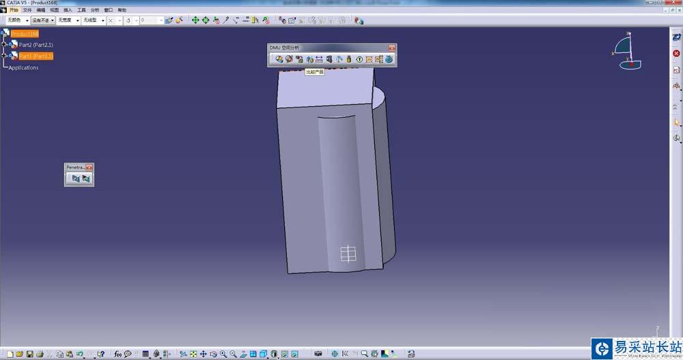Click the compass in the top-right corner
Screen dimensions: 683x360
tap(627, 51)
